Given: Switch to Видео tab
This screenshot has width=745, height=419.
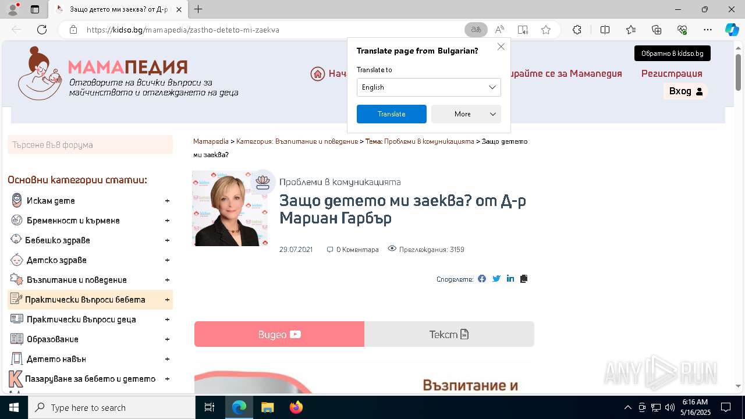Looking at the screenshot, I should (279, 334).
